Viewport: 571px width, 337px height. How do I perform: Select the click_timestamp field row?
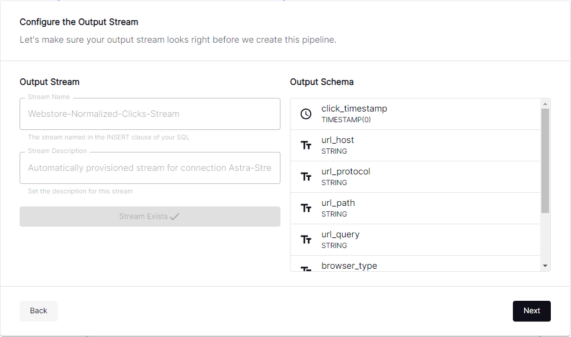click(x=415, y=114)
